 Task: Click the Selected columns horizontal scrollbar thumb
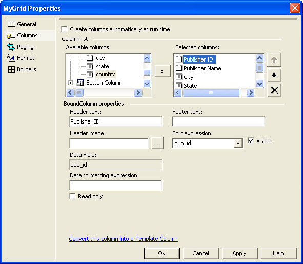tap(211, 93)
